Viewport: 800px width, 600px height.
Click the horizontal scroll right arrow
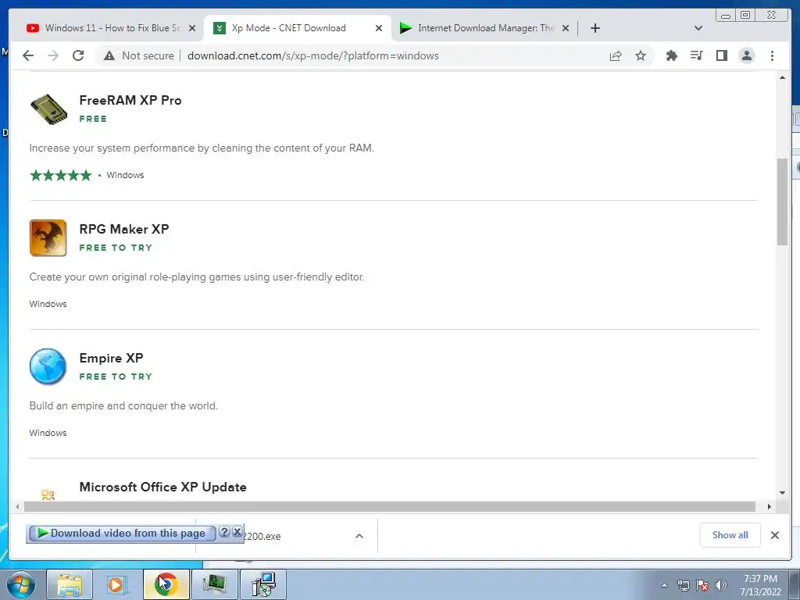click(770, 506)
